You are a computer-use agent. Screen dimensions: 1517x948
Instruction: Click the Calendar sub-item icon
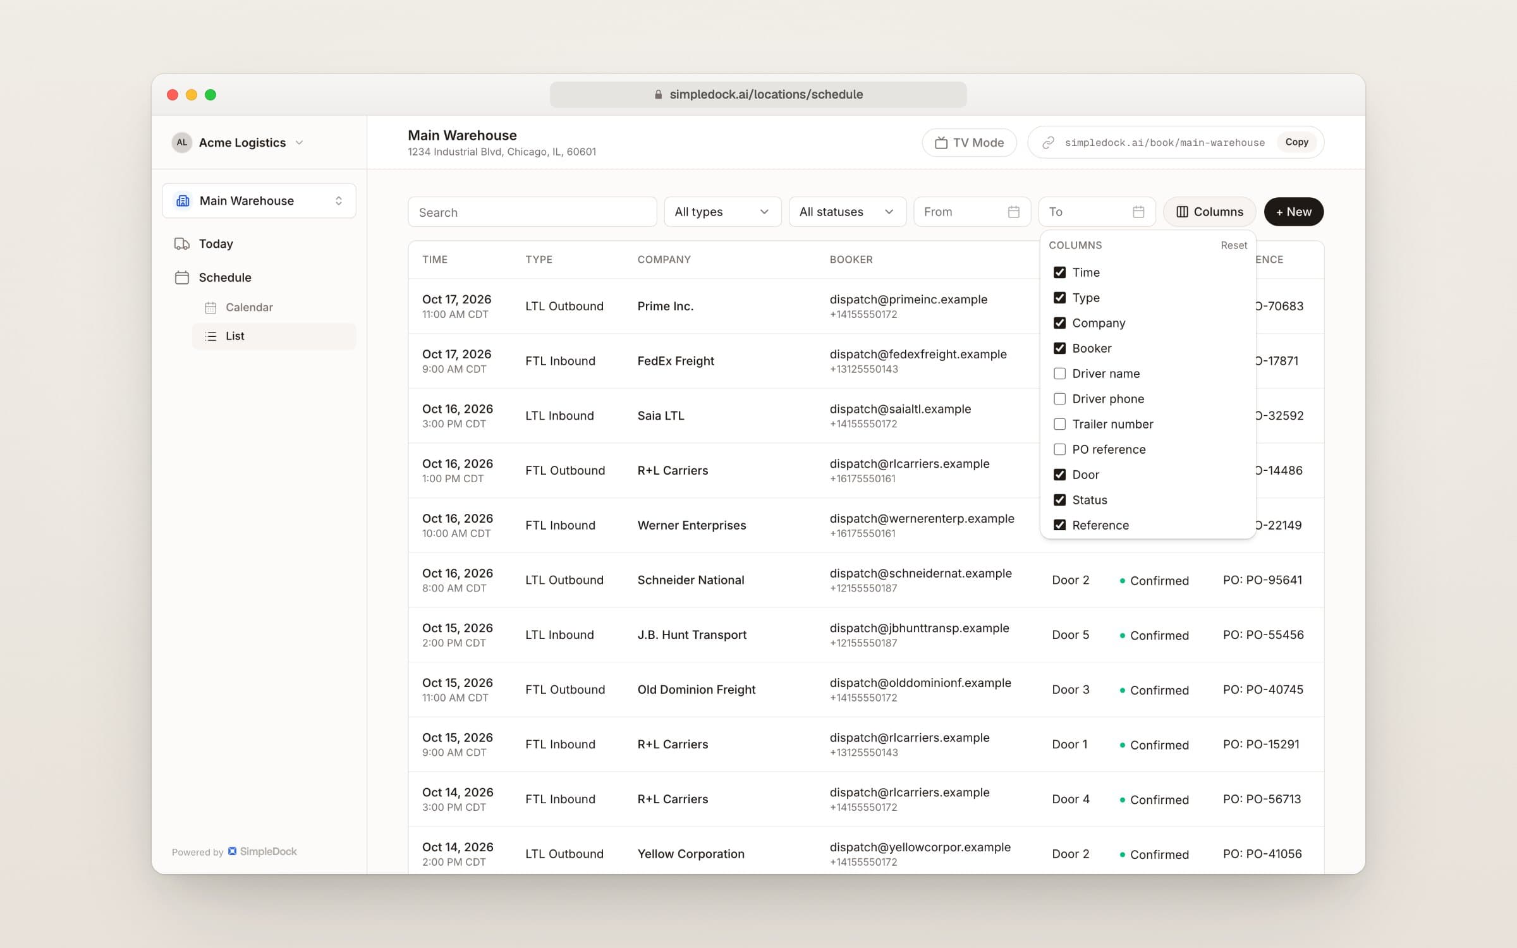click(210, 308)
